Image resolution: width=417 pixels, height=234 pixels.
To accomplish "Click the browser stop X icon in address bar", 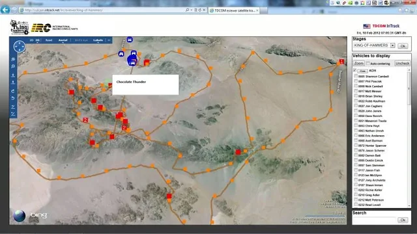I will tap(204, 10).
